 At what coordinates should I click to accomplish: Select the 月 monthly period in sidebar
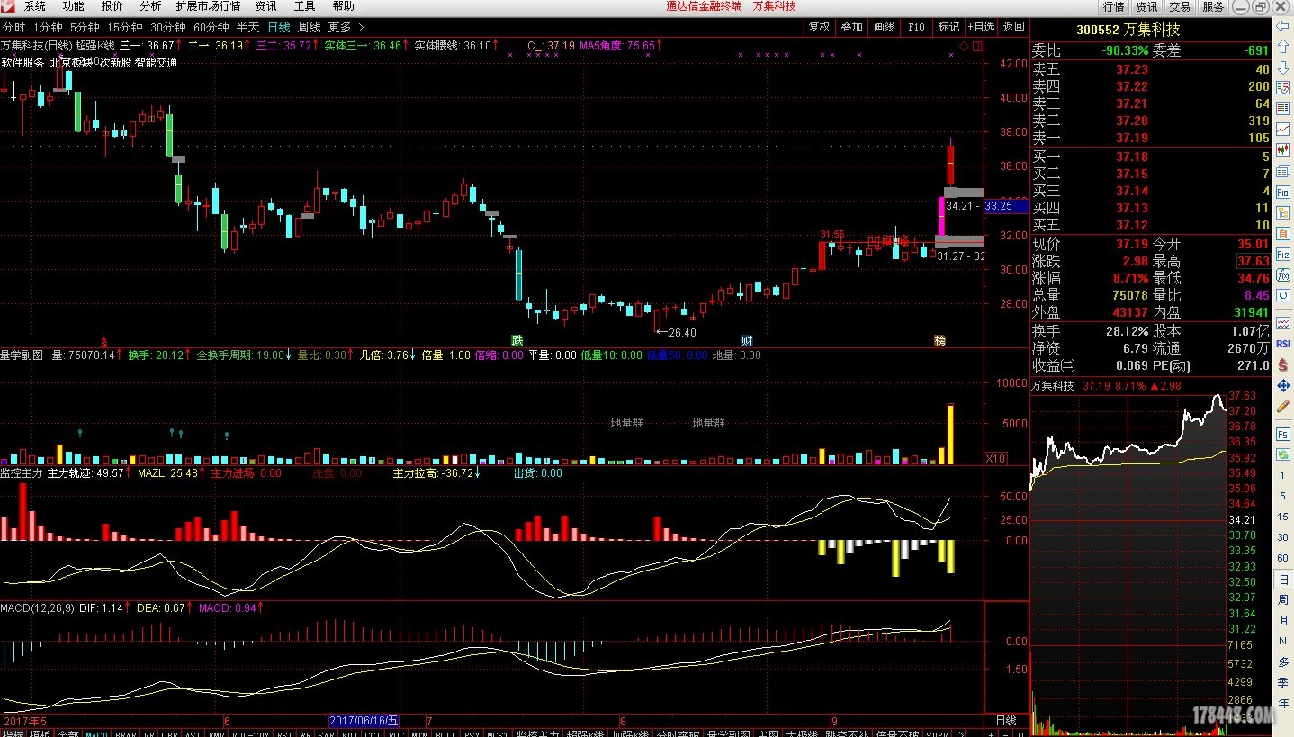click(x=1282, y=621)
